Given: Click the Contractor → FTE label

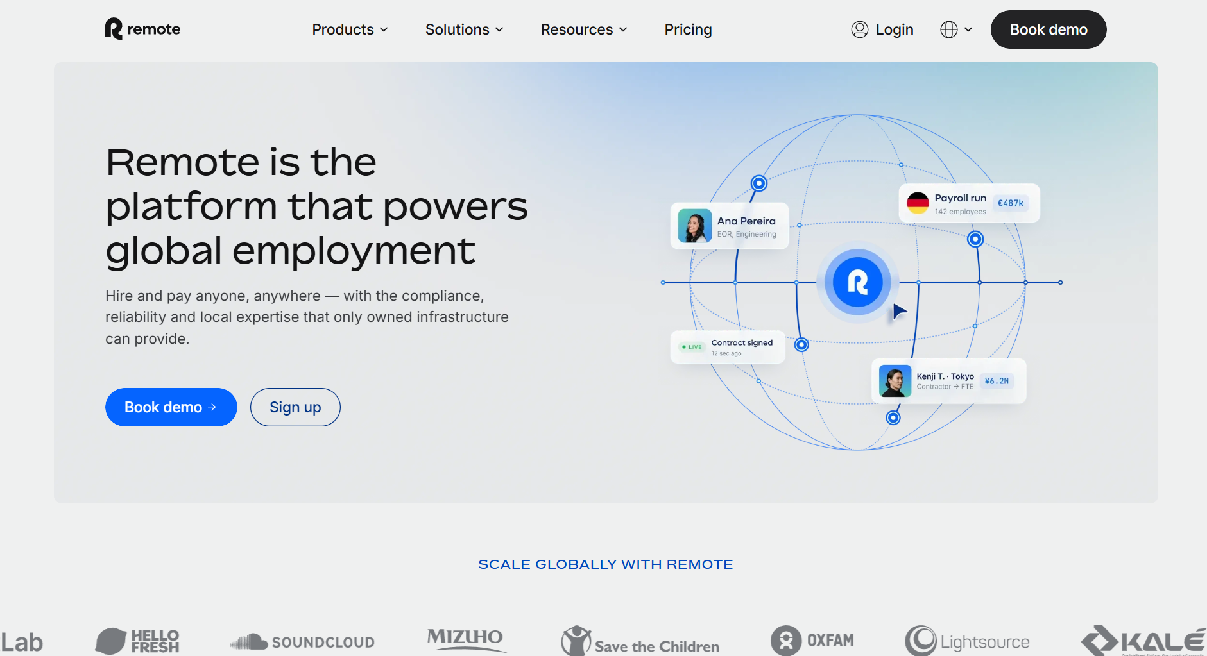Looking at the screenshot, I should click(x=945, y=387).
